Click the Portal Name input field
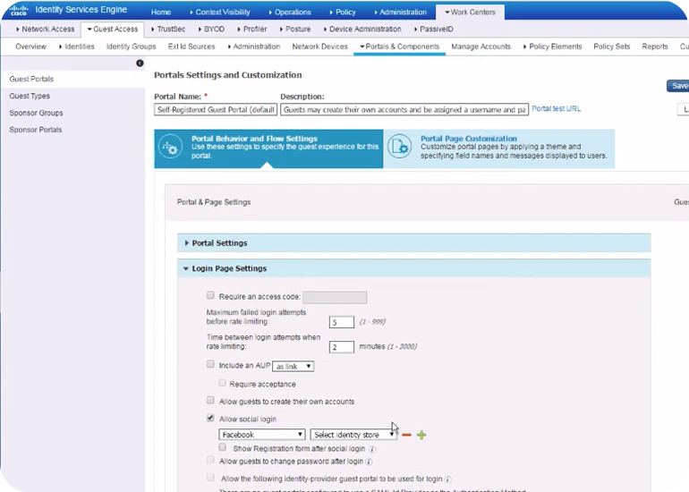This screenshot has width=689, height=492. (216, 110)
